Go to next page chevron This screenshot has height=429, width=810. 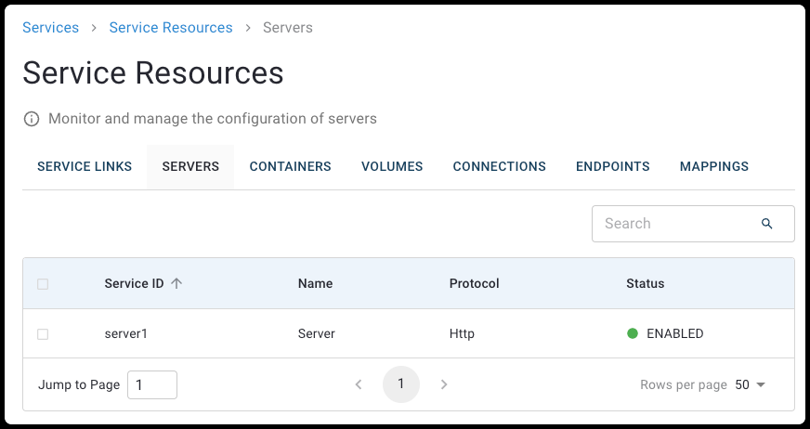444,384
